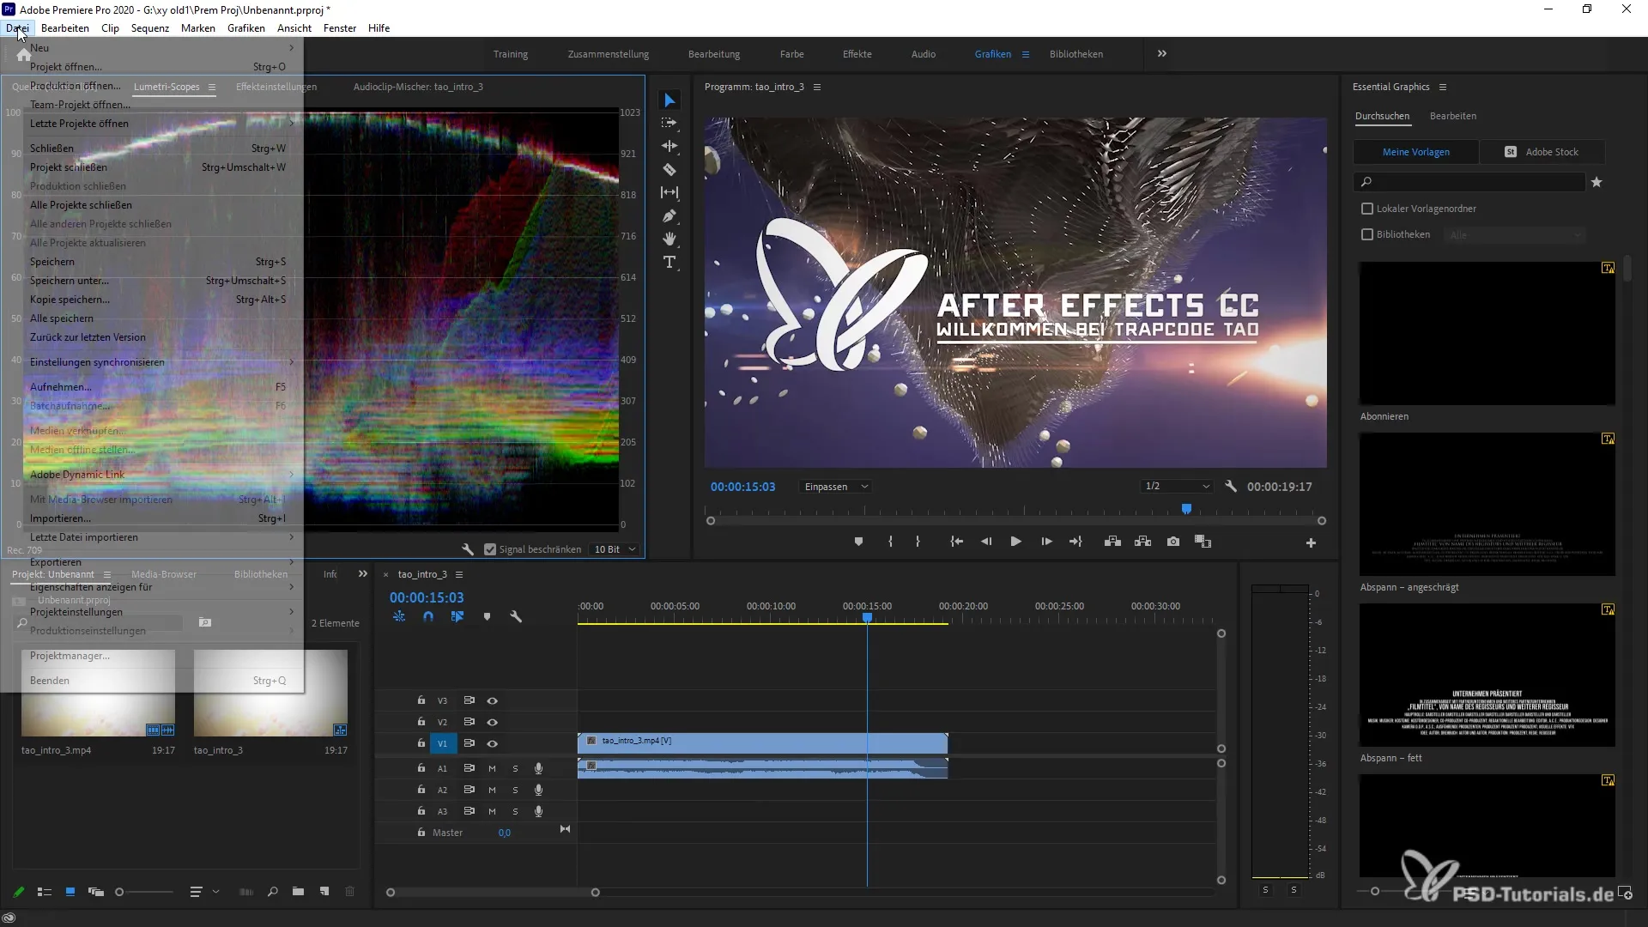Toggle V2 track output eye
The width and height of the screenshot is (1648, 927).
click(x=493, y=722)
